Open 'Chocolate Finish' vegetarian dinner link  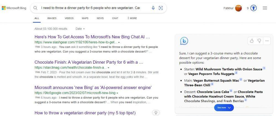(89, 62)
